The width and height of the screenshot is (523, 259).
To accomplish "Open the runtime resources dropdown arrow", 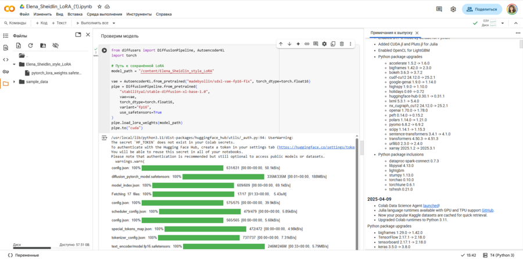I will click(x=503, y=23).
